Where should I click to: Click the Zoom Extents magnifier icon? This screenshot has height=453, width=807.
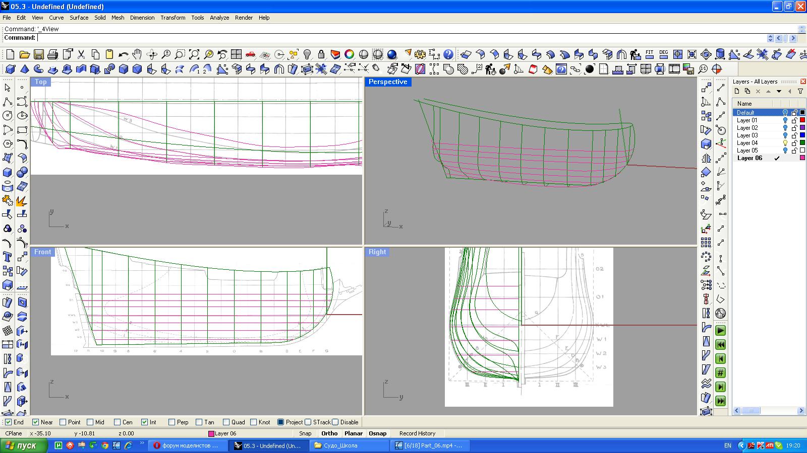194,54
